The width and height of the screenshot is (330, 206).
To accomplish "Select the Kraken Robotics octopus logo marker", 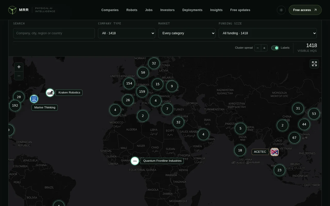I will 50,93.
